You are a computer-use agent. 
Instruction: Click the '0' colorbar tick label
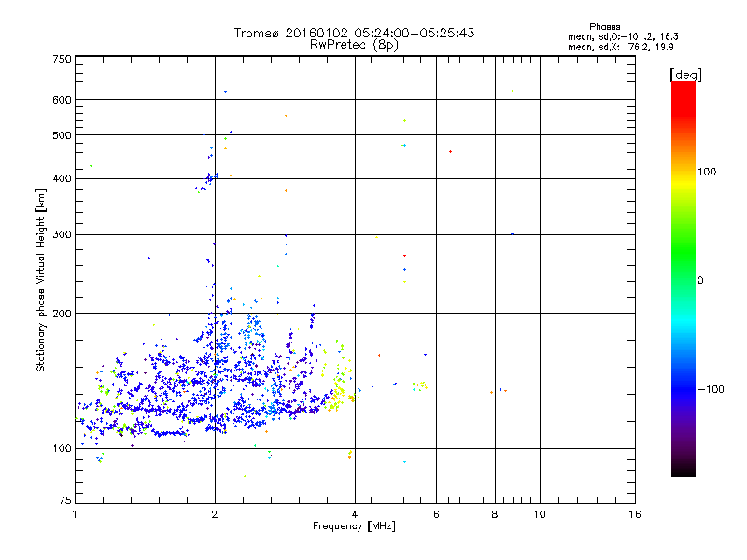pyautogui.click(x=699, y=281)
